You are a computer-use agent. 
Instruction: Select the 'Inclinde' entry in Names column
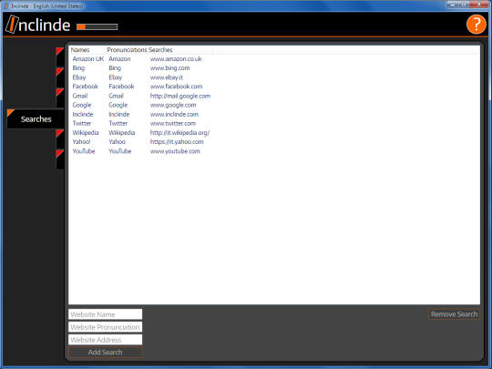click(83, 114)
